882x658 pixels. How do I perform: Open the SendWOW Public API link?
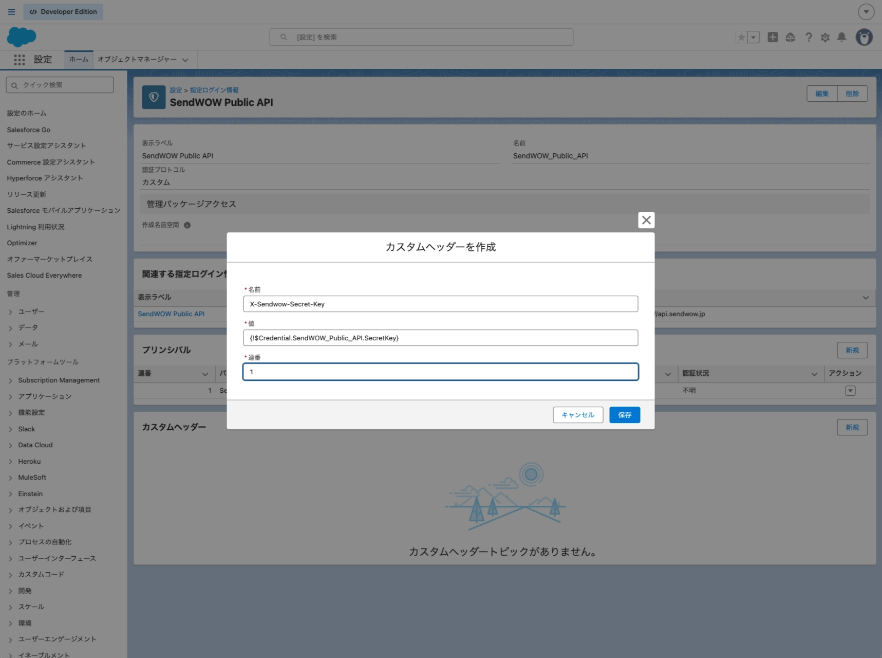171,314
